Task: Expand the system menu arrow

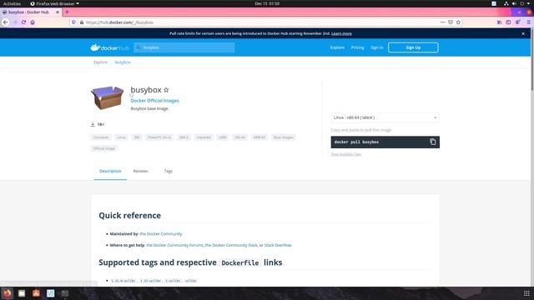Action: pyautogui.click(x=528, y=3)
